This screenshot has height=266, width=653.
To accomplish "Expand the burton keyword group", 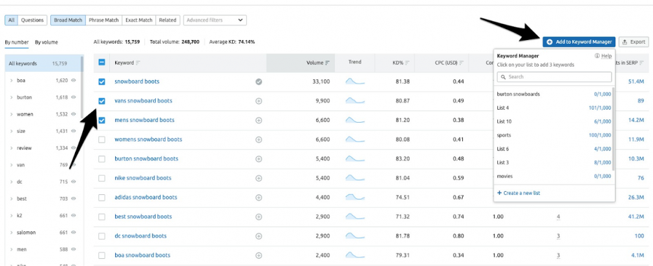I will (11, 97).
